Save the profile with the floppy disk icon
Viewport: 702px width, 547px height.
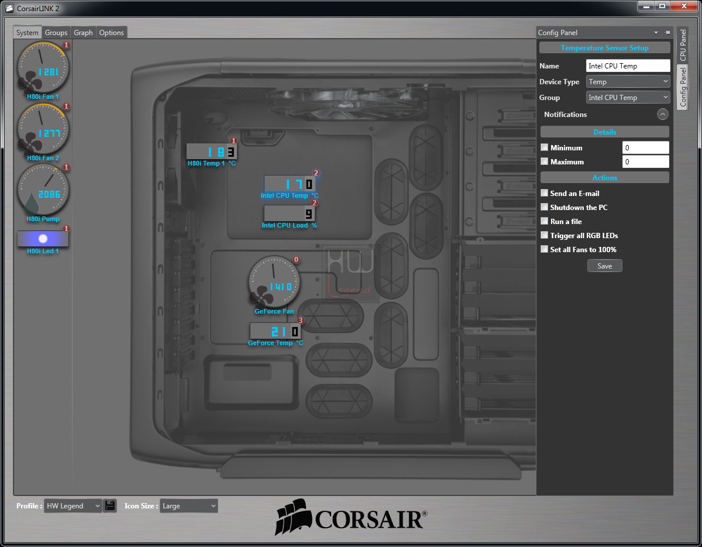[x=110, y=505]
